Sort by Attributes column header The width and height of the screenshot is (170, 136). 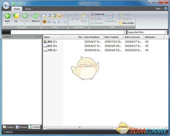[x=154, y=37]
